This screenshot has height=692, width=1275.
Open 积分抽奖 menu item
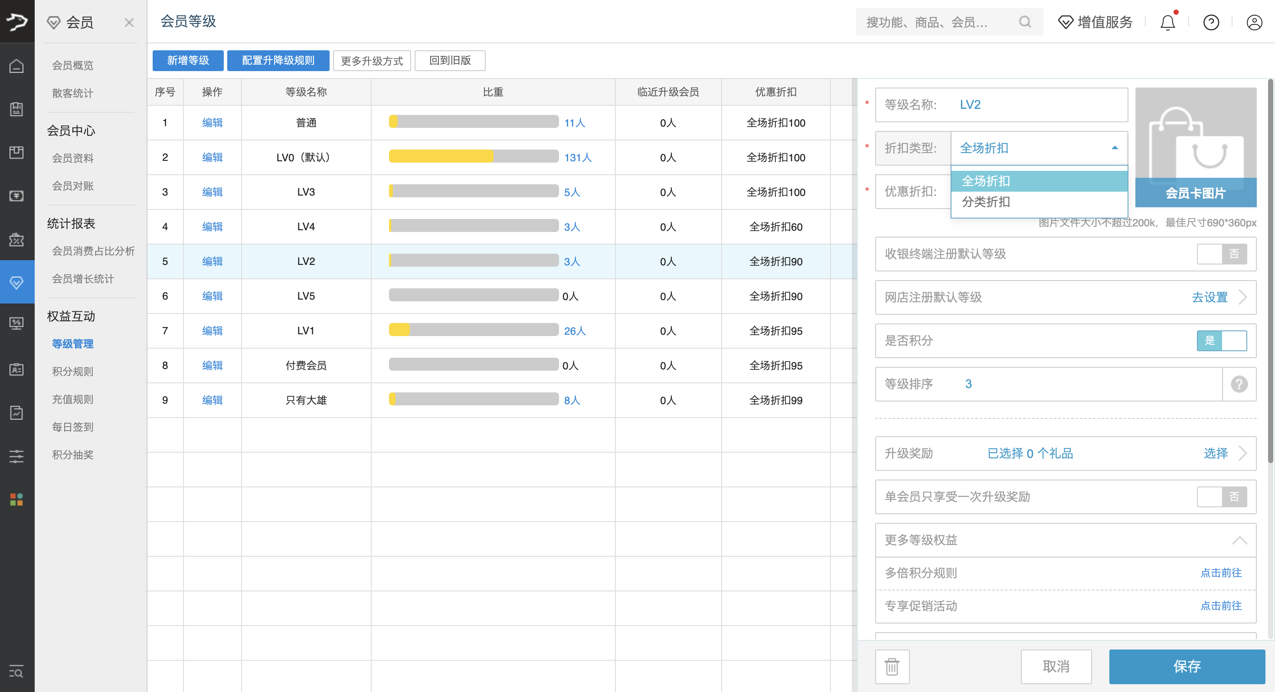pyautogui.click(x=73, y=455)
